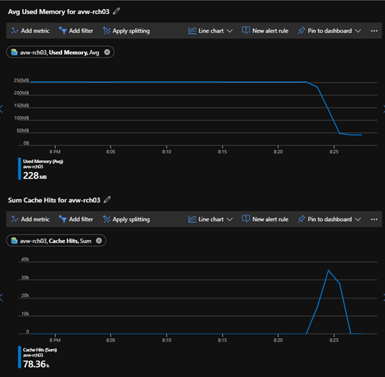Expand Pin to dashboard options in bottom chart
The width and height of the screenshot is (385, 377).
(x=357, y=219)
